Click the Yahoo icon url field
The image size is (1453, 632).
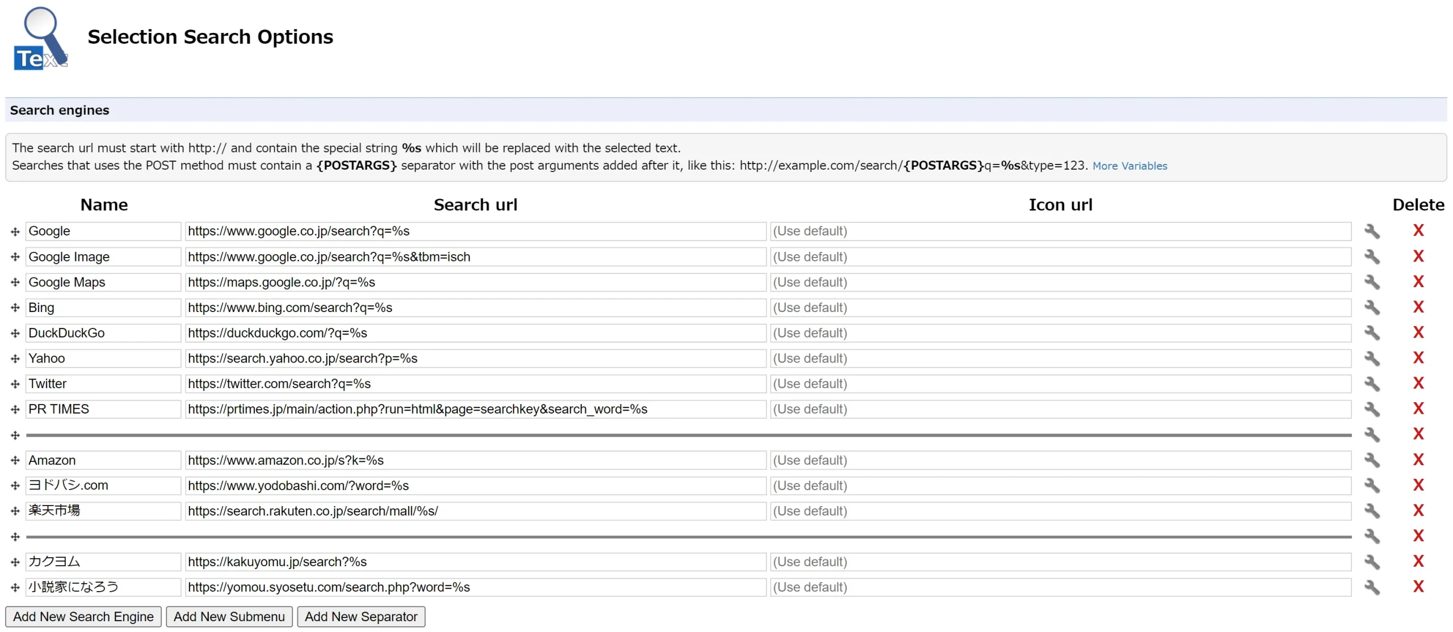tap(1060, 359)
